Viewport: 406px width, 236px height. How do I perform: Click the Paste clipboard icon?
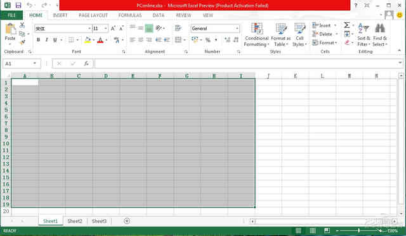tap(10, 29)
